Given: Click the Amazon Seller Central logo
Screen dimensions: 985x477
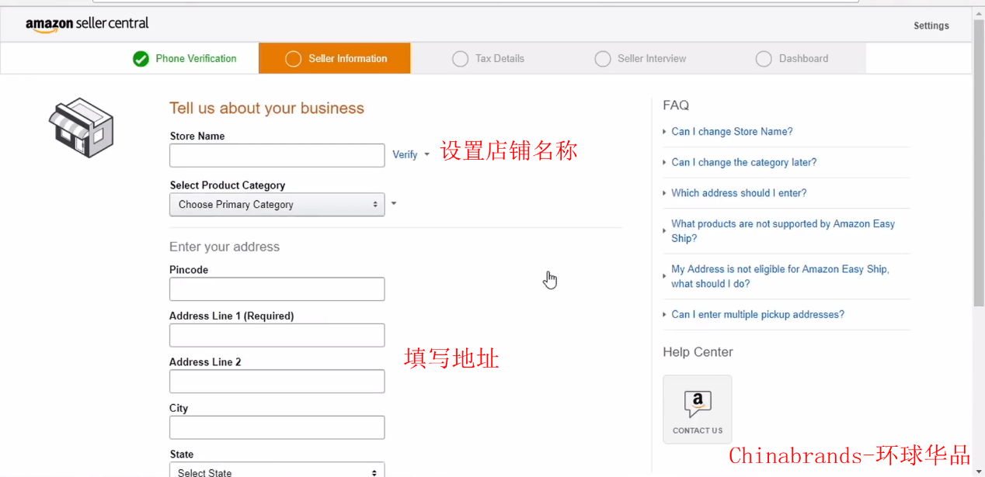Looking at the screenshot, I should coord(87,24).
